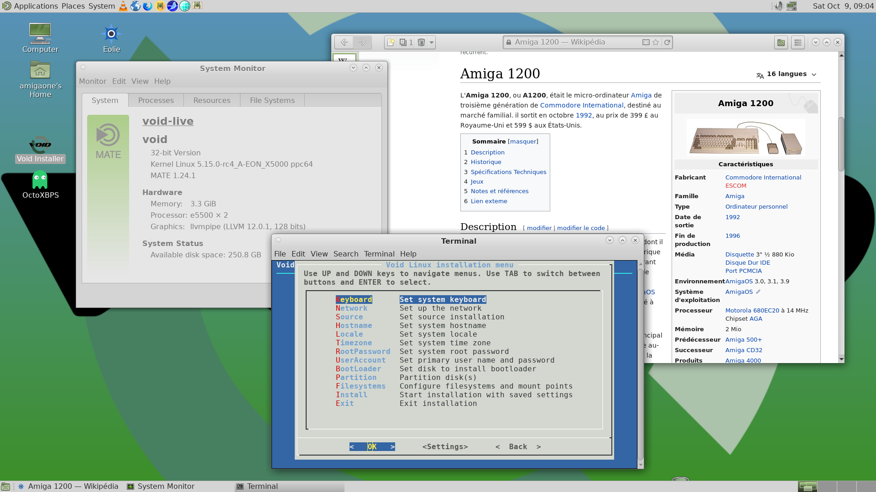Switch to the Resources tab
This screenshot has width=876, height=492.
pos(212,100)
